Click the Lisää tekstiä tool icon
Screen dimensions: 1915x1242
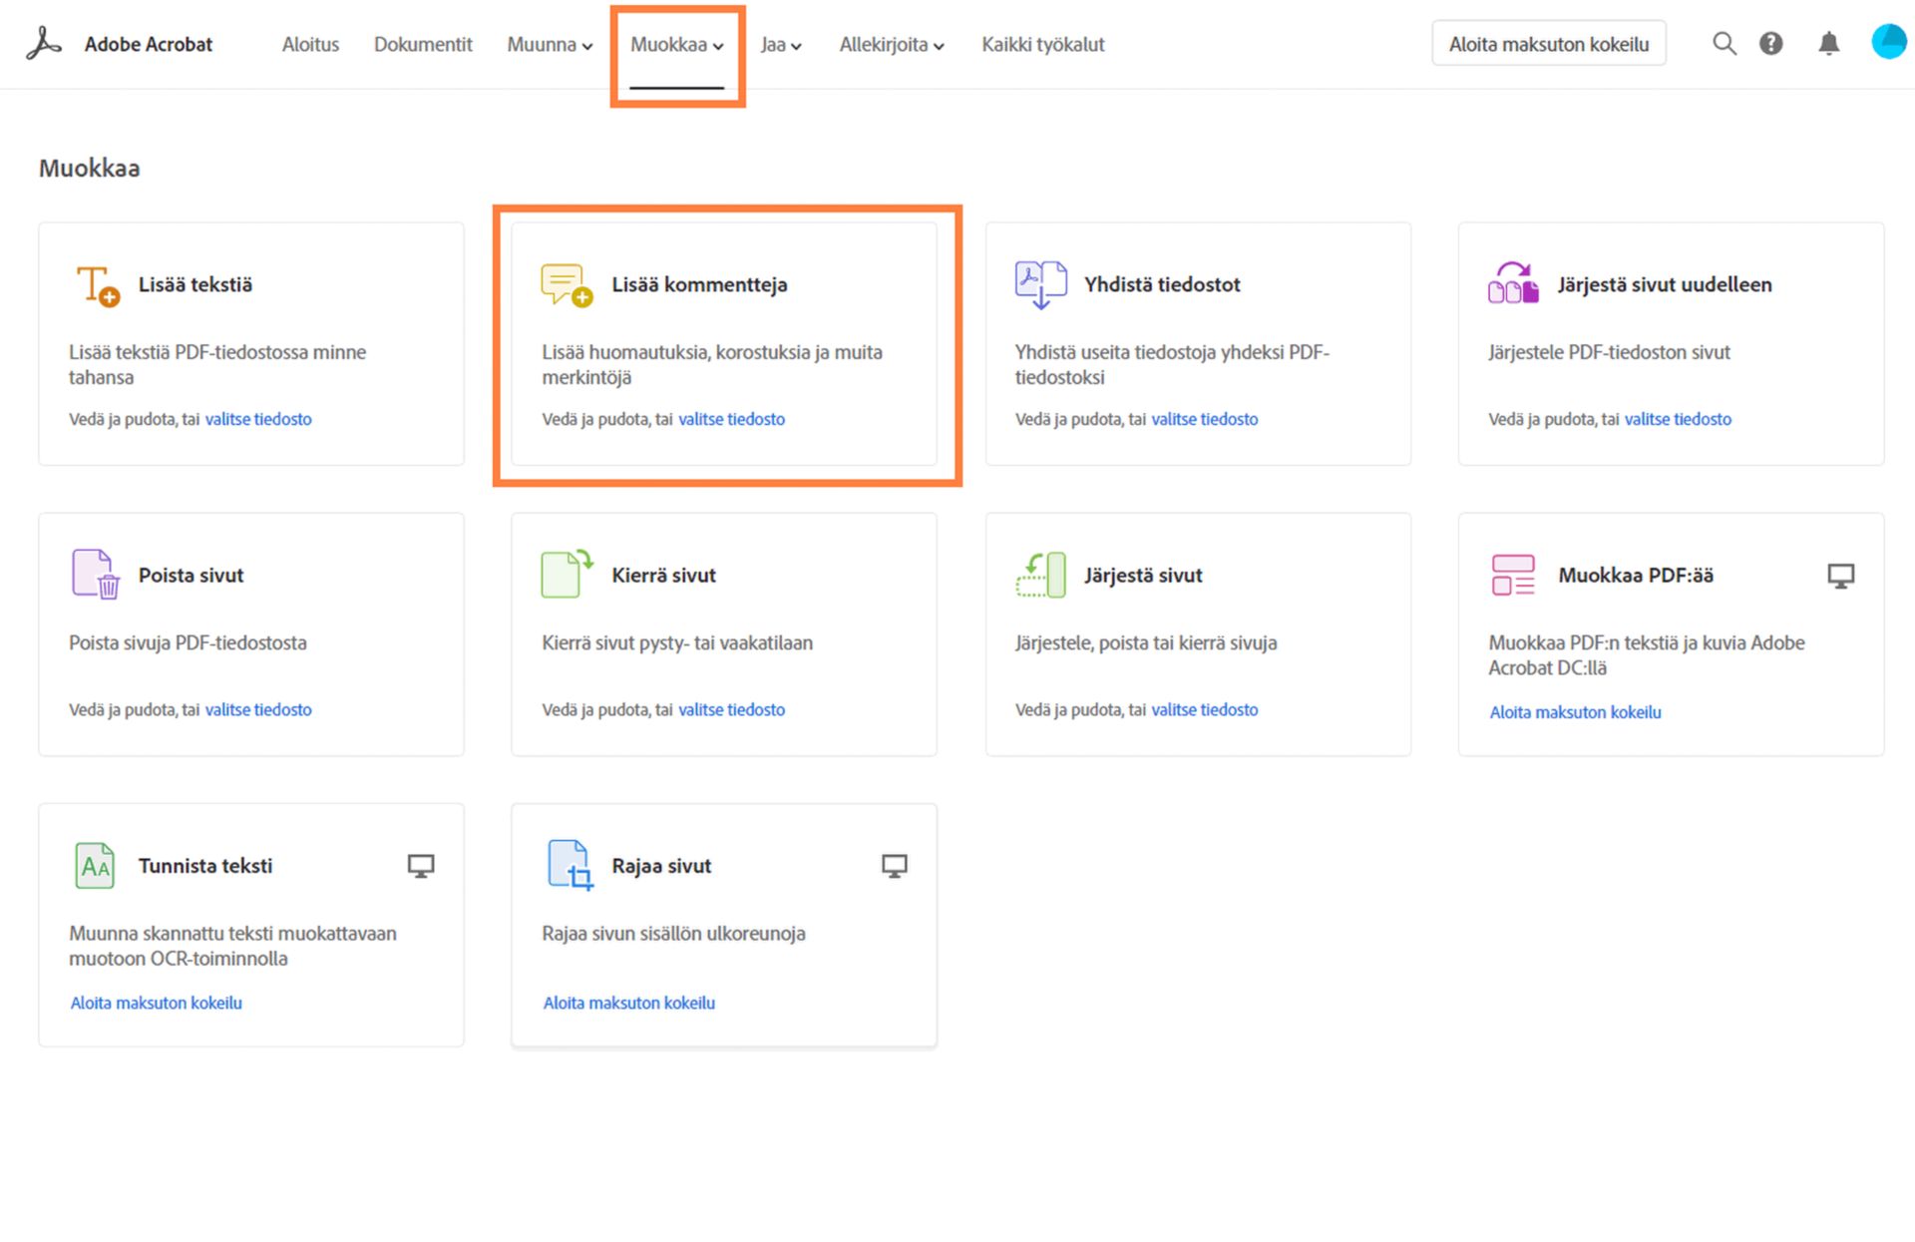point(98,285)
